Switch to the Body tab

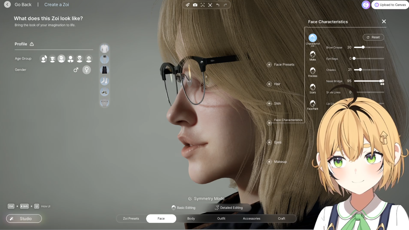191,218
